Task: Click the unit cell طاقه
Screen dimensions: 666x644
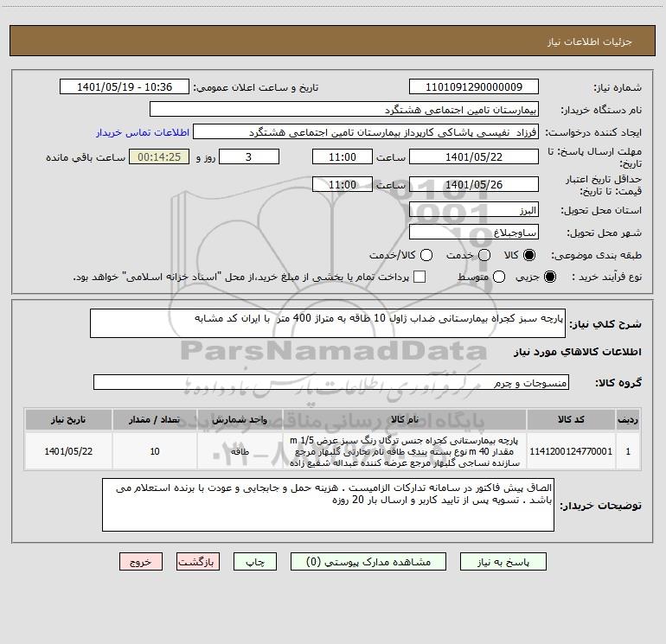Action: coord(240,451)
